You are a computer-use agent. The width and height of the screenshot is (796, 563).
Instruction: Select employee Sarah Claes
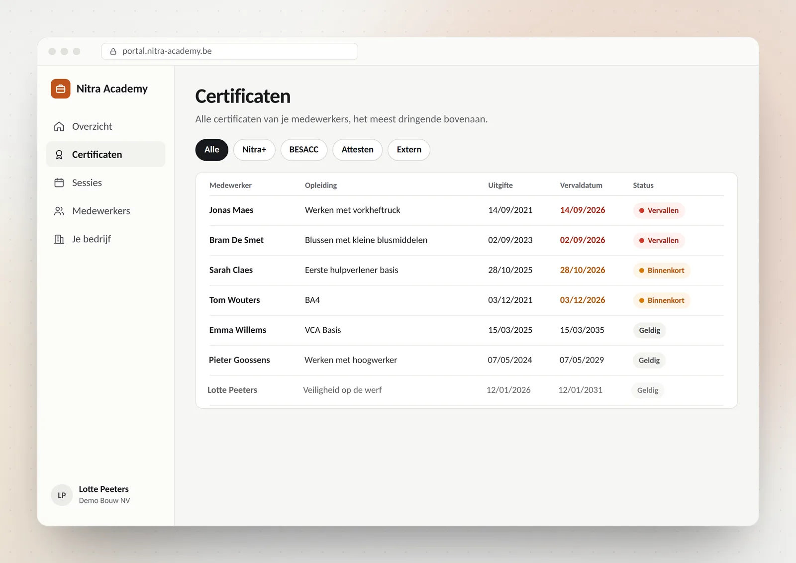pos(231,270)
